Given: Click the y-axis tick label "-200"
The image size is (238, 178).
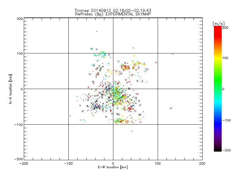Looking at the screenshot, I should click(18, 159).
